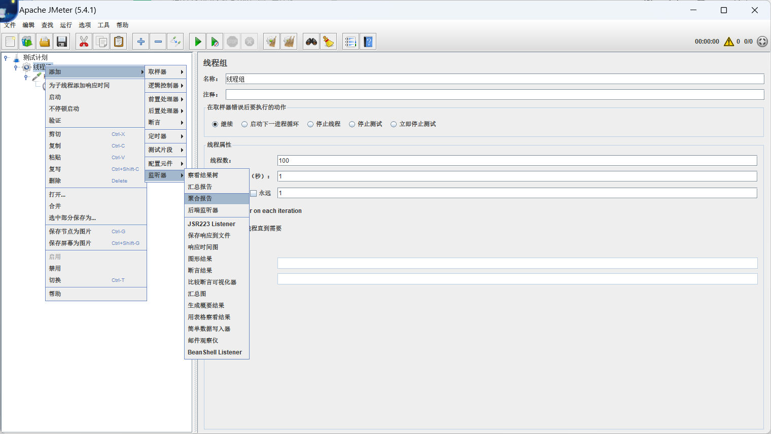
Task: Choose 用表格察看结果 listener
Action: click(x=217, y=317)
